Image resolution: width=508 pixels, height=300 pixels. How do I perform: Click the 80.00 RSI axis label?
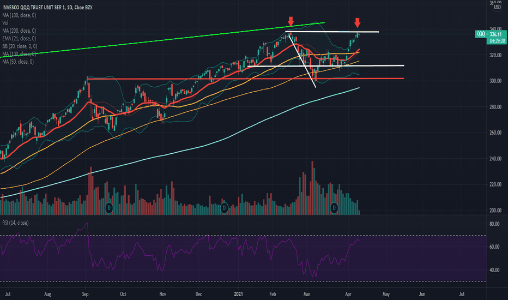[x=494, y=224]
